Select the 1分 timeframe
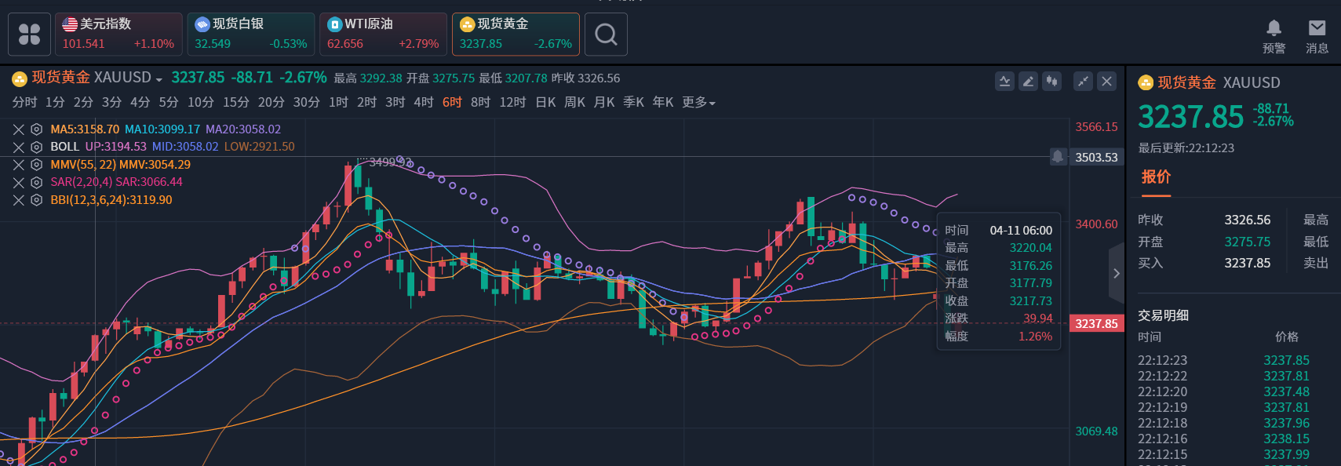The height and width of the screenshot is (466, 1341). (55, 102)
